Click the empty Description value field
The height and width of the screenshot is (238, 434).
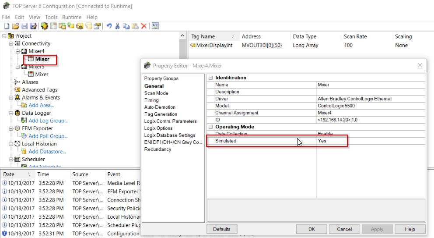371,92
